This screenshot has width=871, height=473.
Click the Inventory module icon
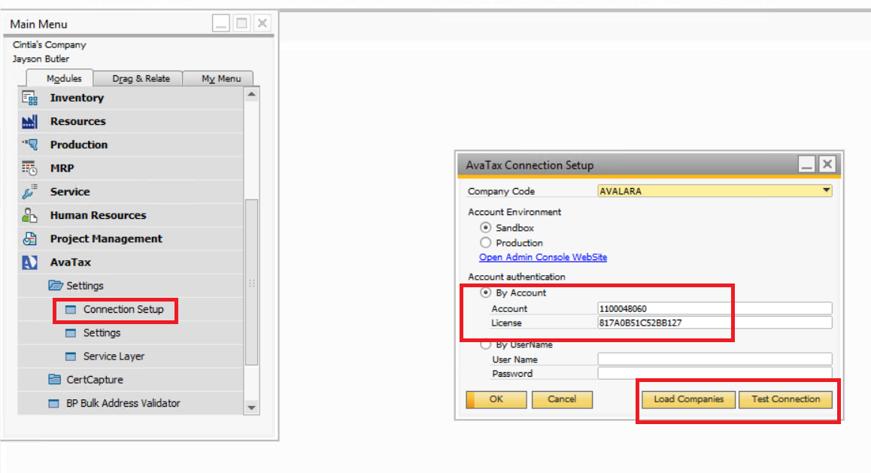coord(29,99)
